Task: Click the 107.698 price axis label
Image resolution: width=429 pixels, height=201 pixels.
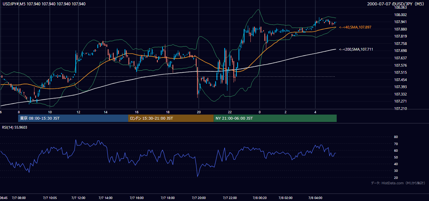Action: pyautogui.click(x=400, y=51)
